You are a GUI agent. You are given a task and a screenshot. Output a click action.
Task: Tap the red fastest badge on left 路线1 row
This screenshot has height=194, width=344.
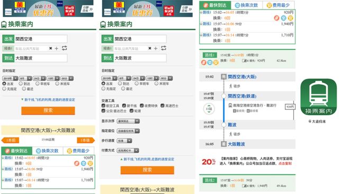tap(77, 163)
